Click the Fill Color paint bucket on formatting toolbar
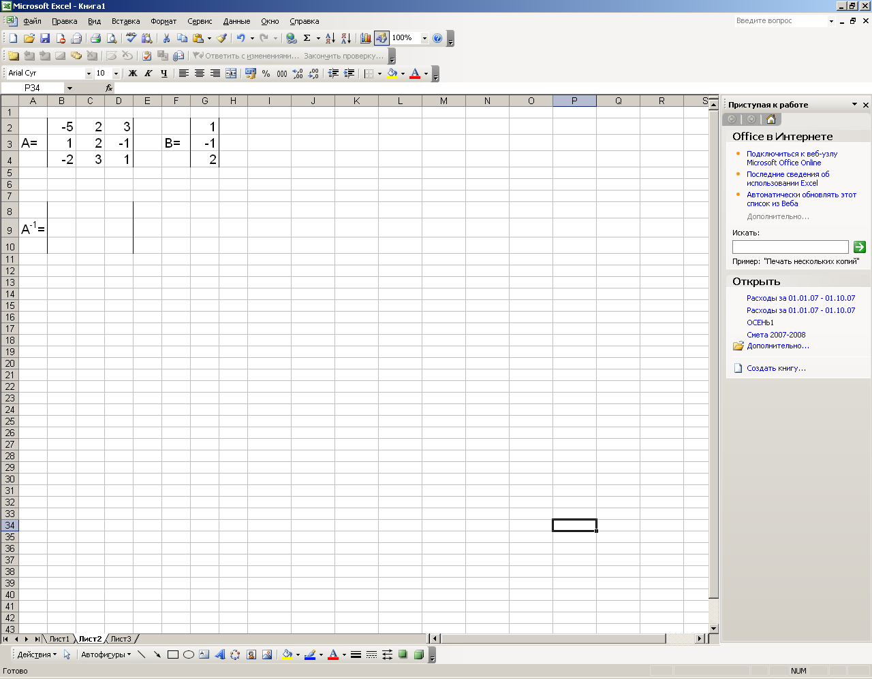Viewport: 872px width, 679px height. point(392,73)
